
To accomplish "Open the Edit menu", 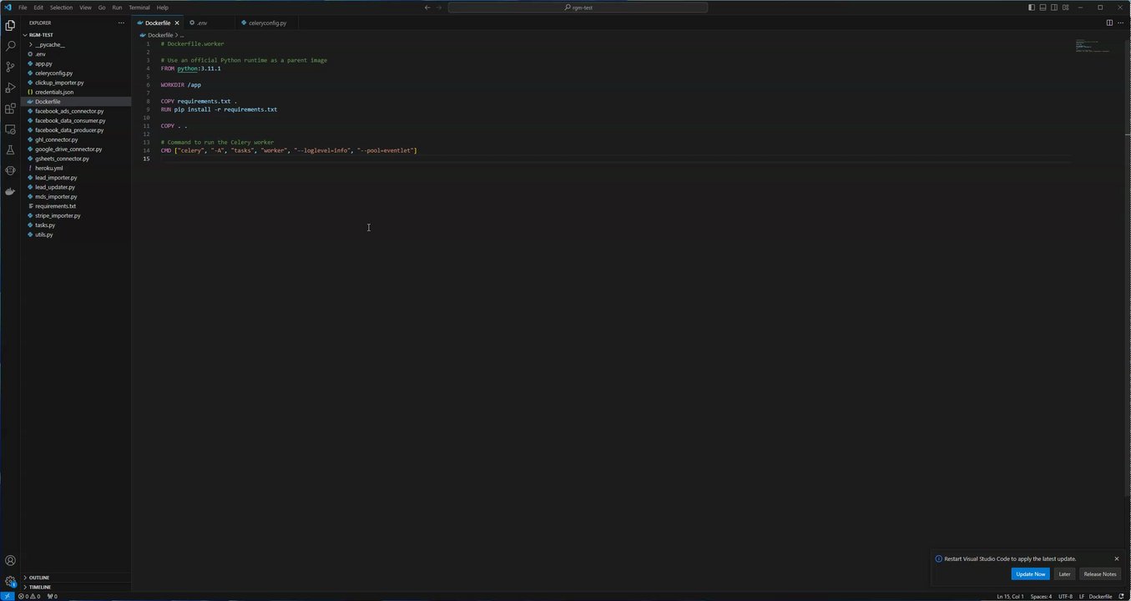I will (38, 8).
